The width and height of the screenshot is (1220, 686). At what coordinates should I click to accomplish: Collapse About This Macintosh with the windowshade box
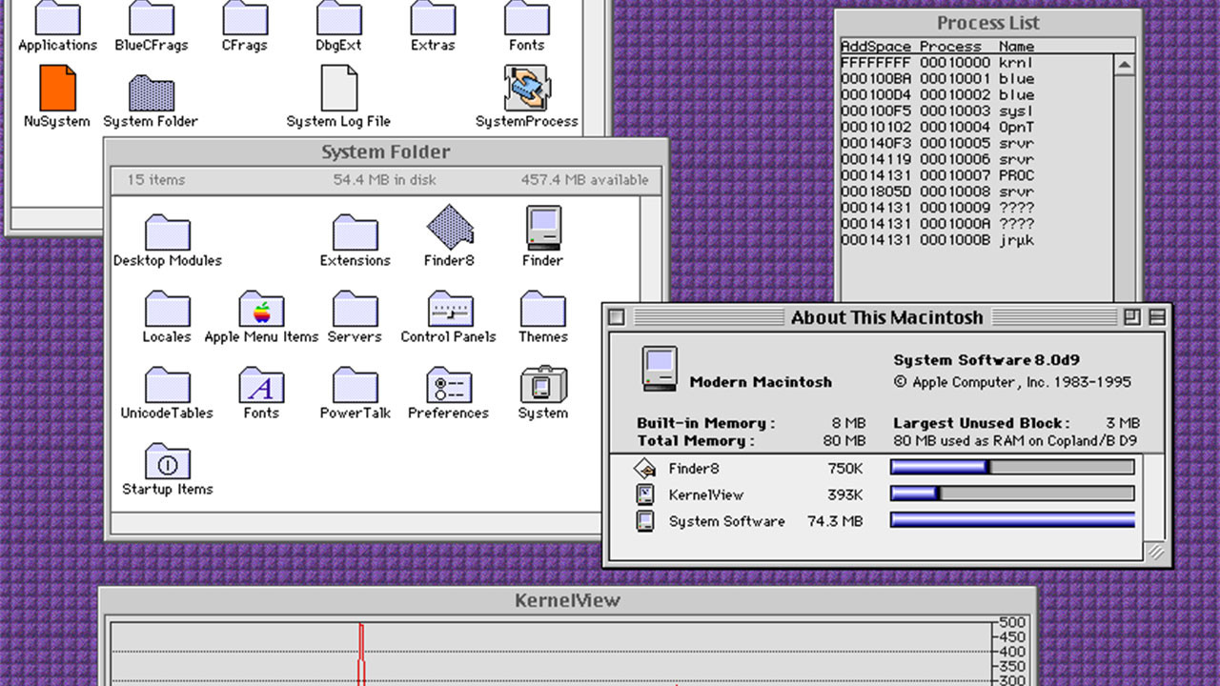(x=1157, y=317)
